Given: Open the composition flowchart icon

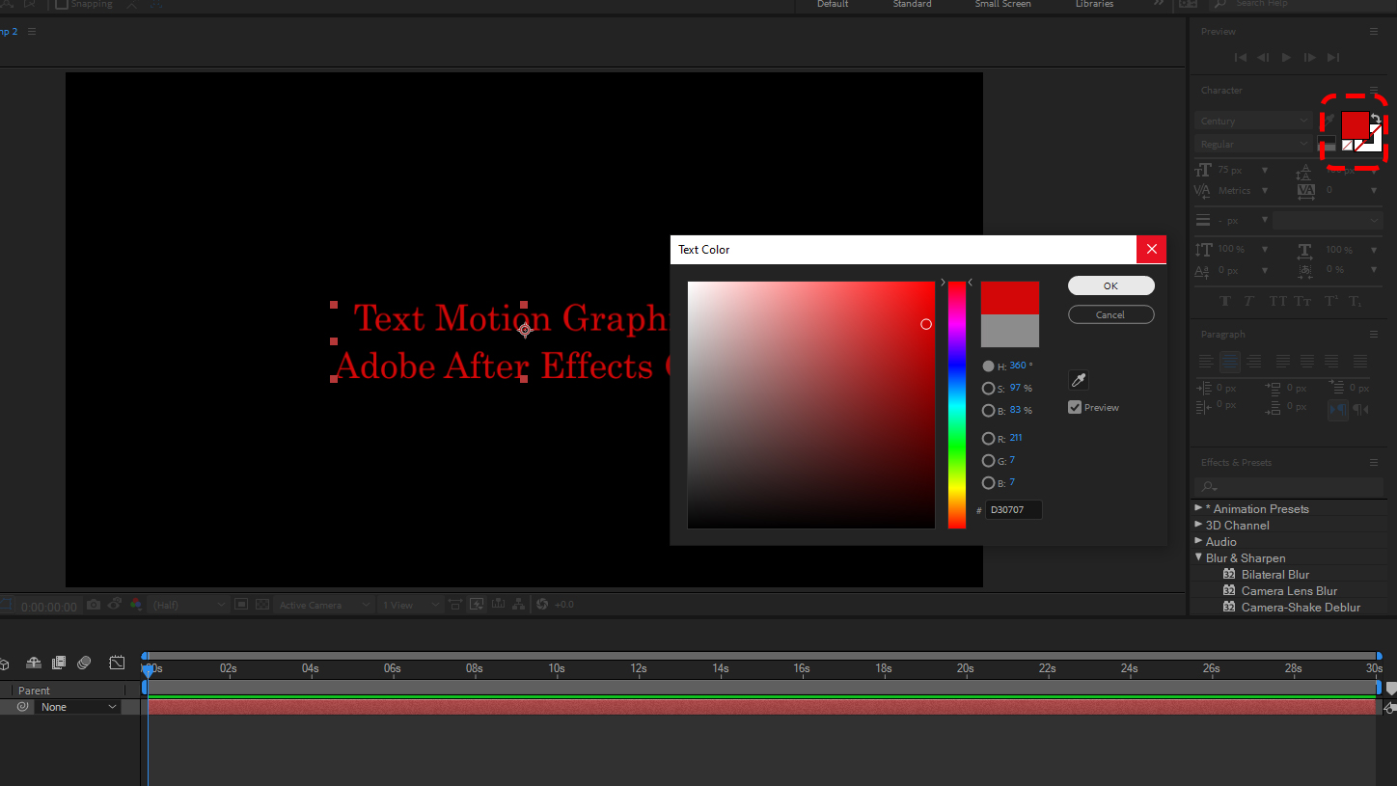Looking at the screenshot, I should click(518, 605).
